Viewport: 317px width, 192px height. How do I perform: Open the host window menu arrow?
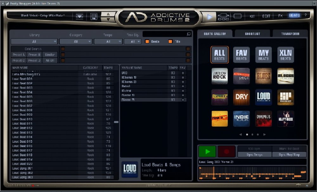3,3
